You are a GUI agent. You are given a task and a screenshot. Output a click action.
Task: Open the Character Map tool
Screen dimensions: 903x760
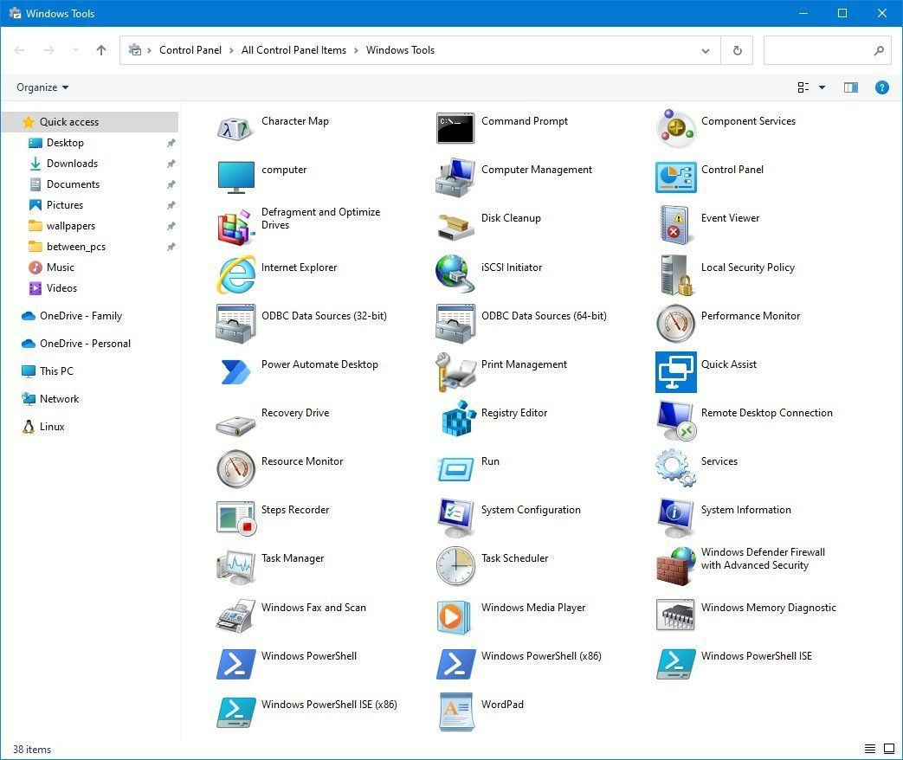(x=294, y=121)
